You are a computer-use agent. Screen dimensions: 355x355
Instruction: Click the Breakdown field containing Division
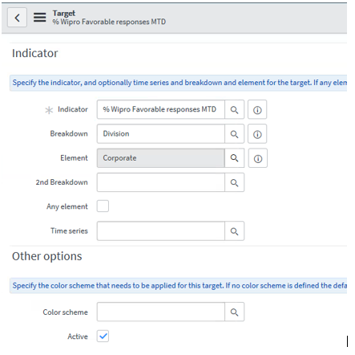[x=161, y=134]
